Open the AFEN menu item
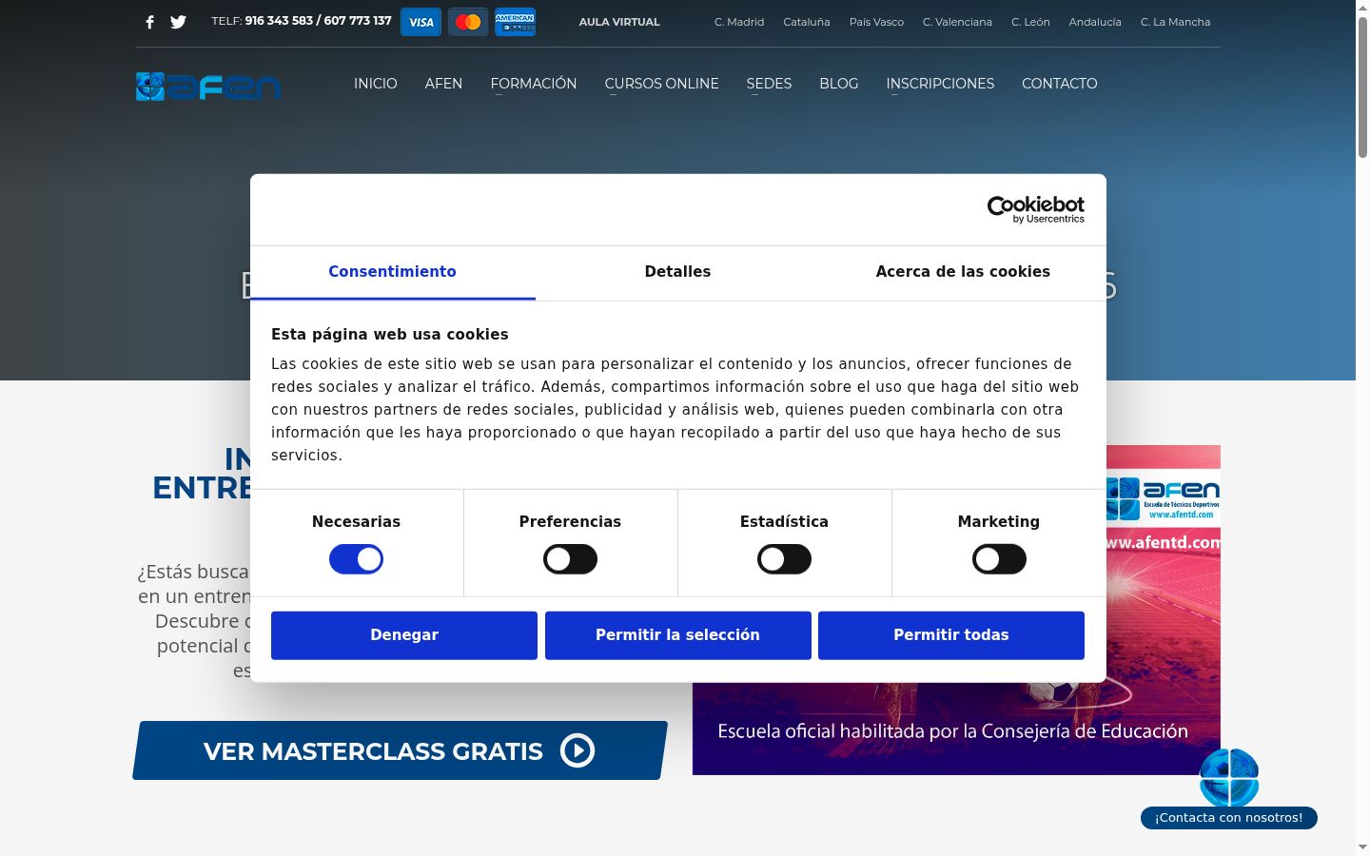Screen dimensions: 1370x856 (x=443, y=84)
